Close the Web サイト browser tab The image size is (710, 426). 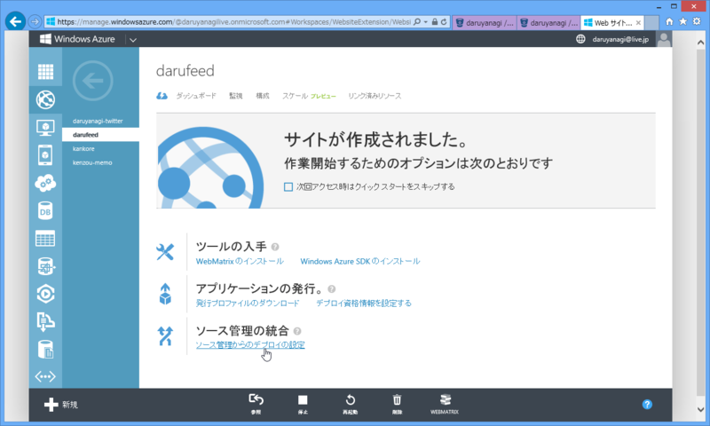[638, 23]
